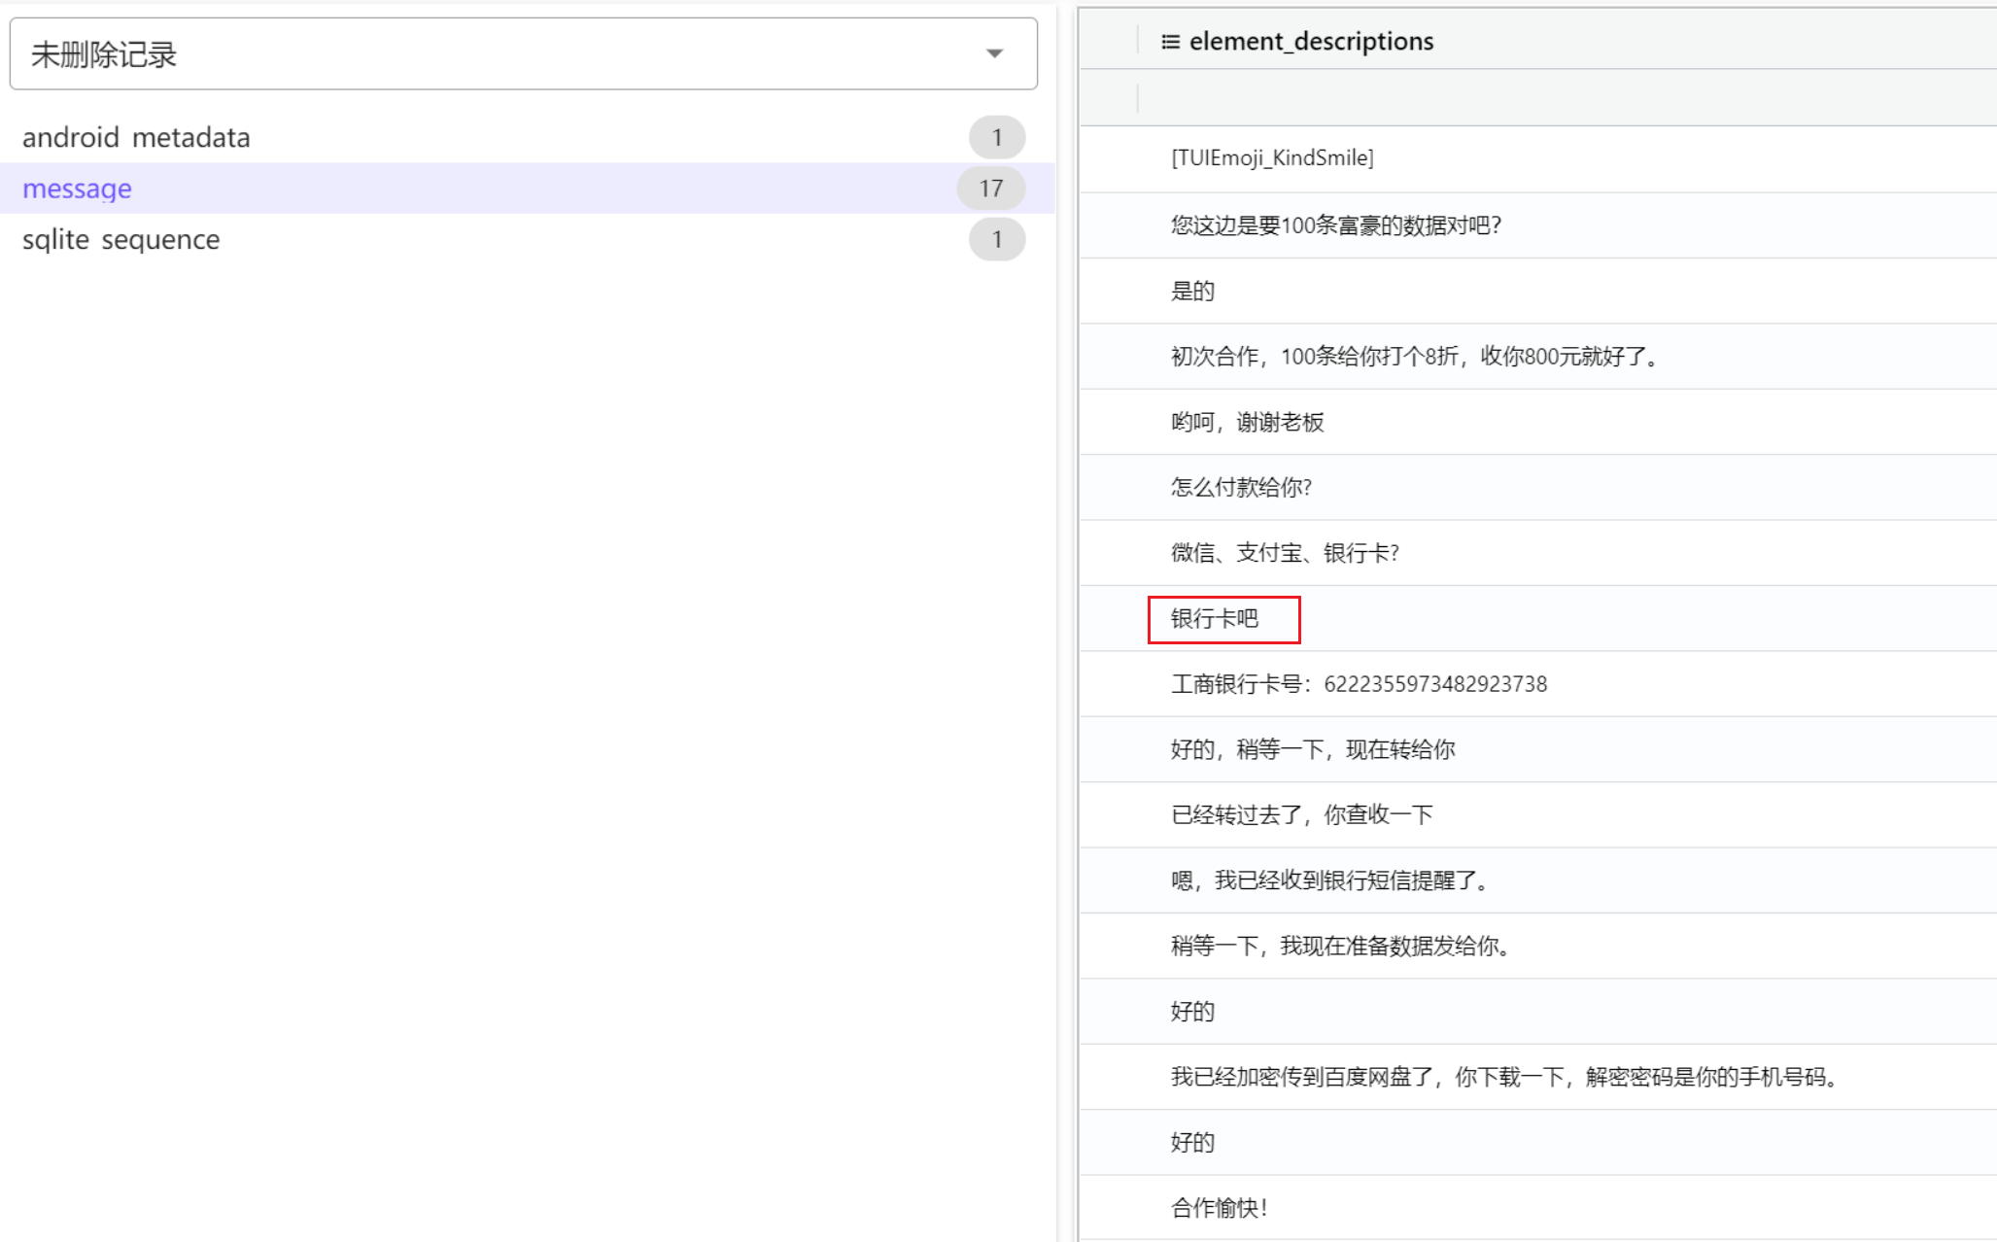Screen dimensions: 1997x1242
Task: Click the count badge 17 for message
Action: coord(990,189)
